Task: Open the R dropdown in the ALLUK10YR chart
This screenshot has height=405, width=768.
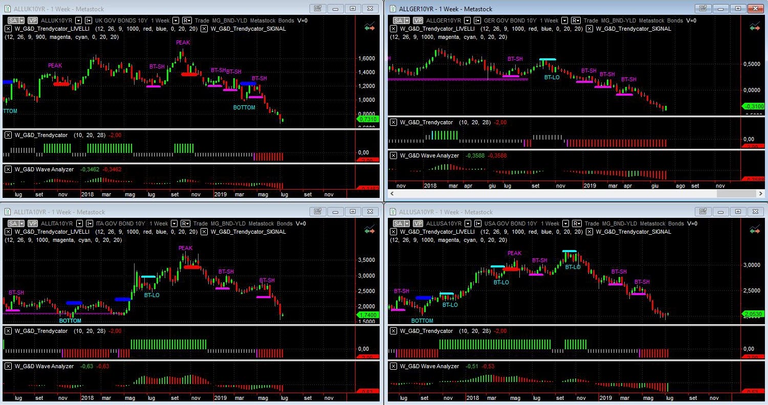Action: point(187,20)
